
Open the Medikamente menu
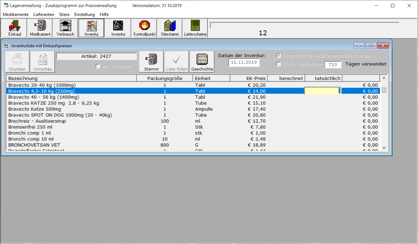pyautogui.click(x=16, y=14)
